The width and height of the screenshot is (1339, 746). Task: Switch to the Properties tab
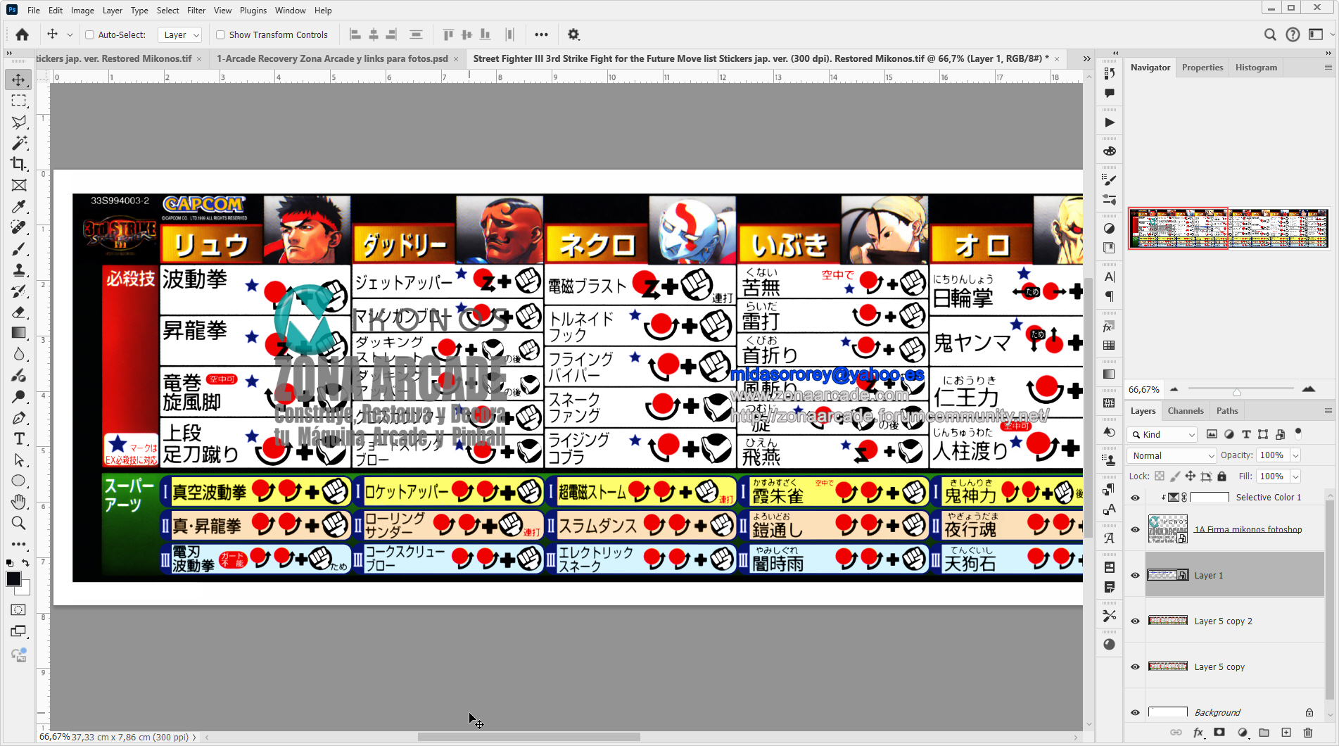(1202, 68)
